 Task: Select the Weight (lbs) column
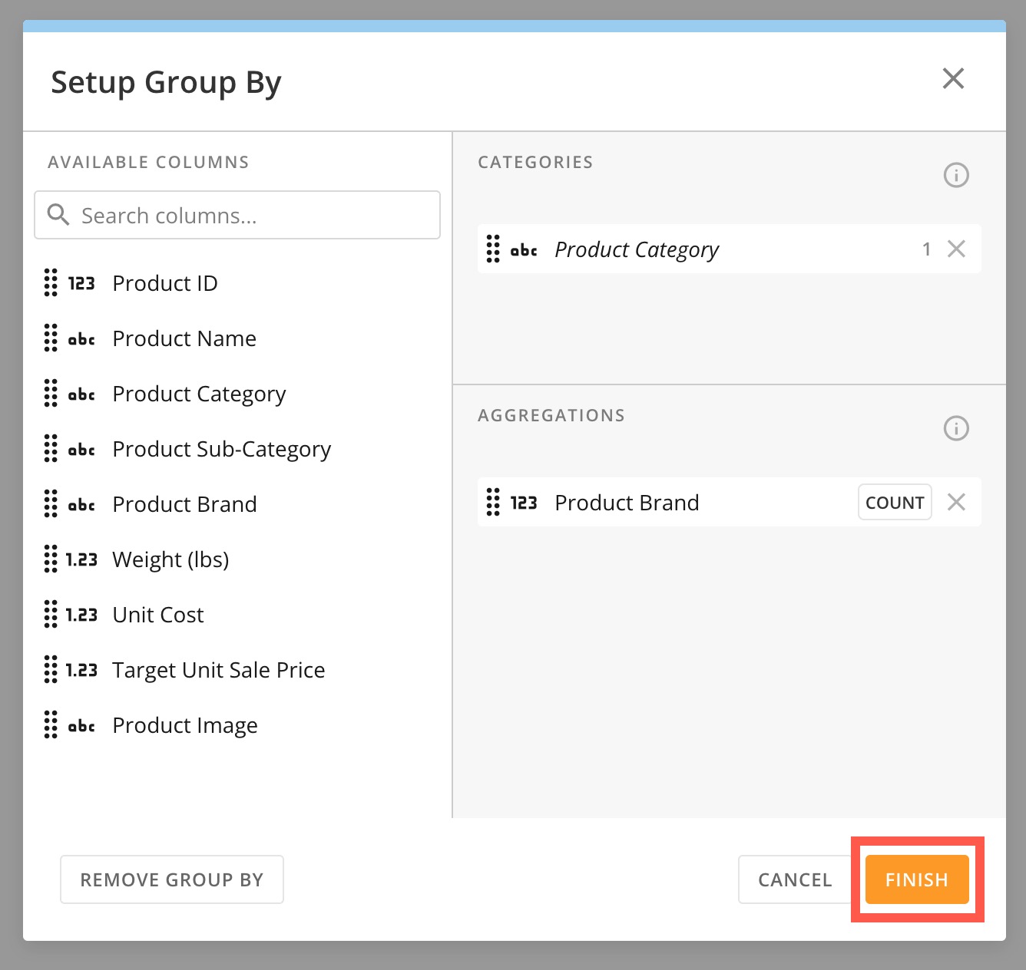coord(170,559)
